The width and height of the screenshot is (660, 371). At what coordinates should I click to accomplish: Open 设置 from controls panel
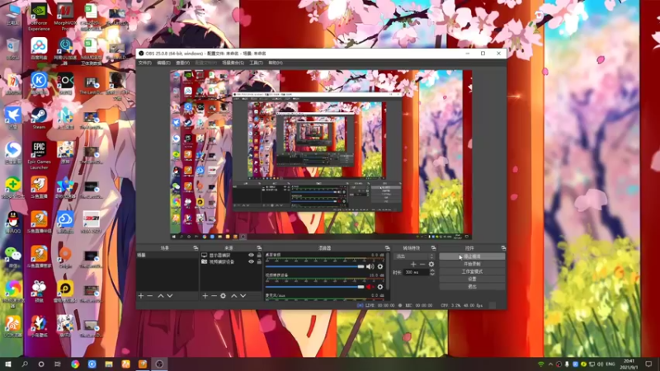coord(472,279)
